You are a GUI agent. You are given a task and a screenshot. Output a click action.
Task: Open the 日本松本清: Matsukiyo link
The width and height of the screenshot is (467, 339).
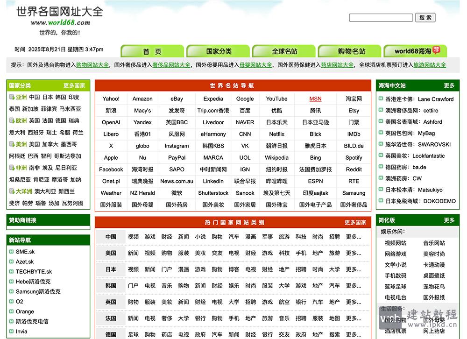click(x=414, y=190)
